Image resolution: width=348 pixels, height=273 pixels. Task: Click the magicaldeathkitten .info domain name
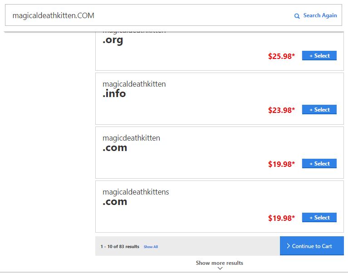coord(134,89)
